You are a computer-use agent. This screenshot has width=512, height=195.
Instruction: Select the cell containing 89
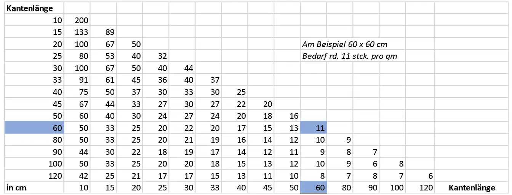[103, 32]
